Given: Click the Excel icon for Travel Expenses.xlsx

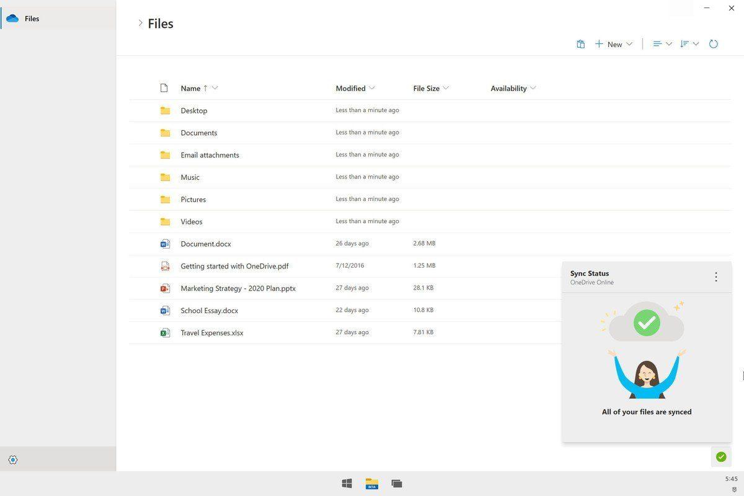Looking at the screenshot, I should (165, 333).
